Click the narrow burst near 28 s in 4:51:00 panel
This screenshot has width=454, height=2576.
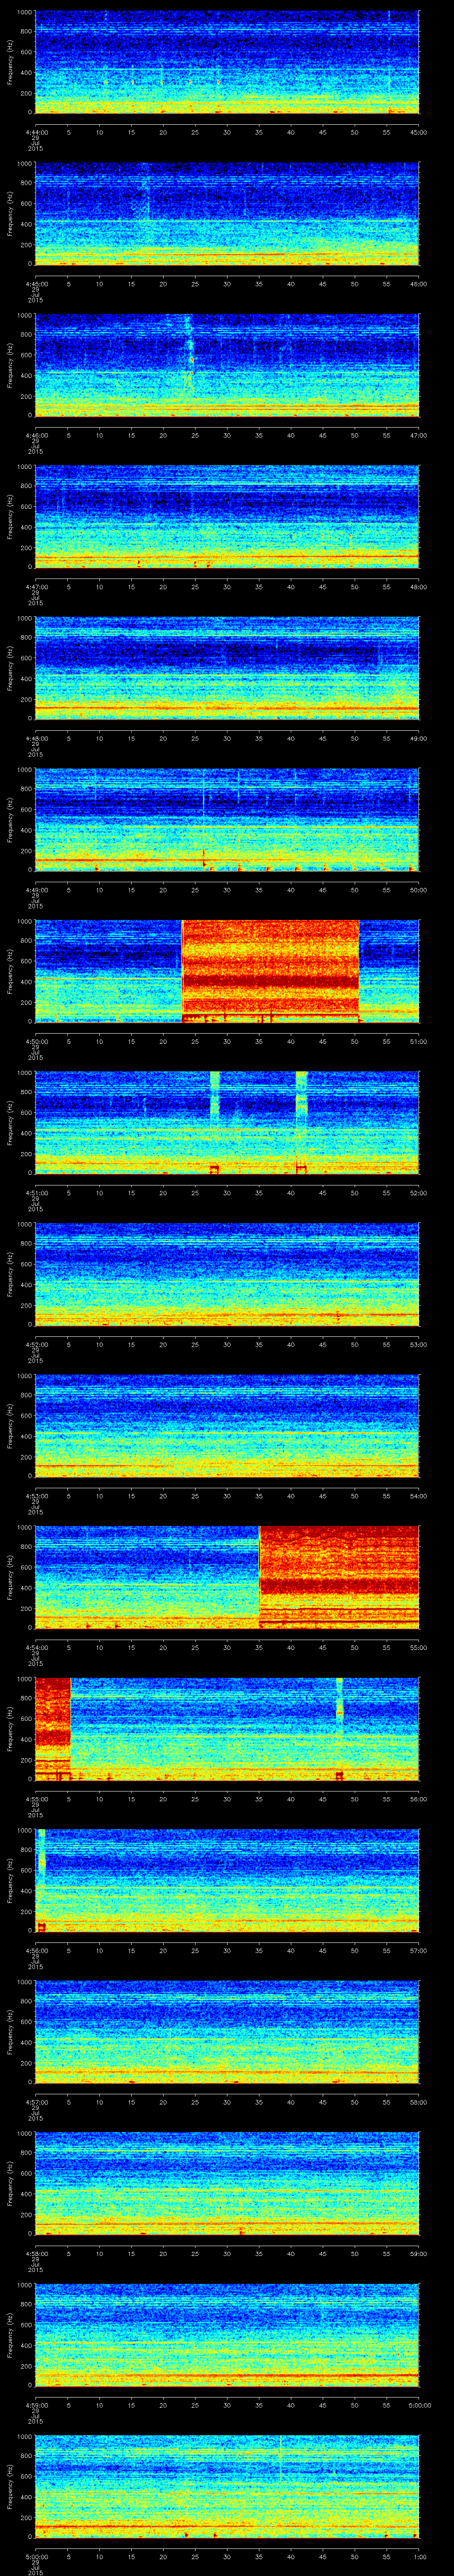point(215,1095)
